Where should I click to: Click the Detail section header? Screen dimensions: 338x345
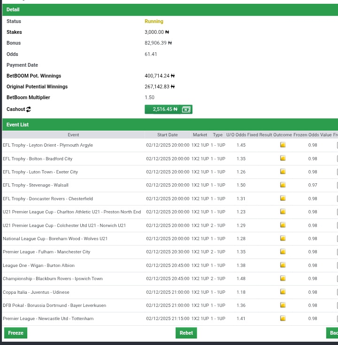(170, 10)
